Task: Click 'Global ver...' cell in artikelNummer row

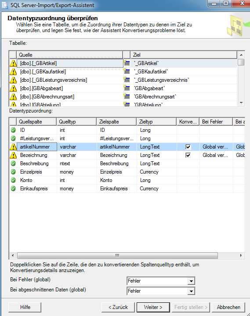Action: click(x=216, y=147)
